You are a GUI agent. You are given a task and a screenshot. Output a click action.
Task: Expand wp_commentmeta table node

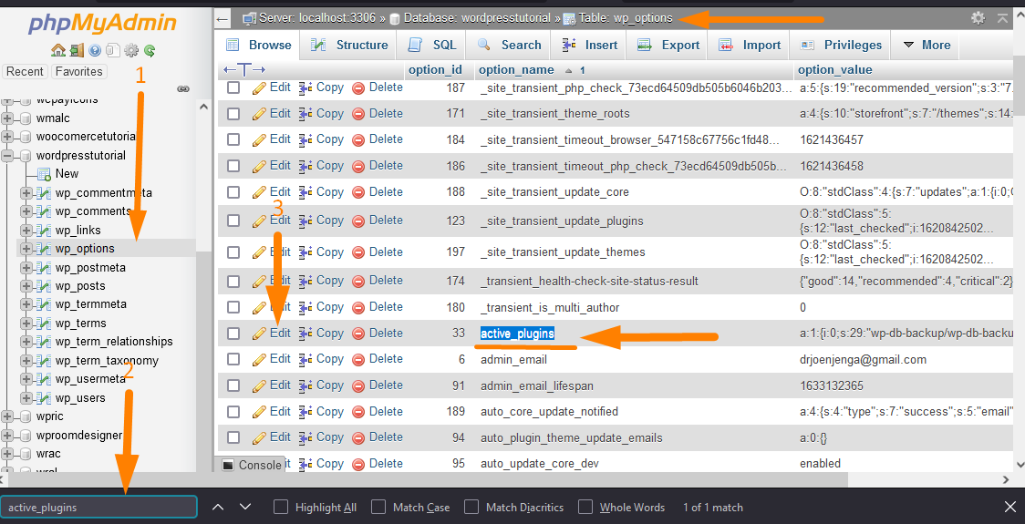pos(26,193)
